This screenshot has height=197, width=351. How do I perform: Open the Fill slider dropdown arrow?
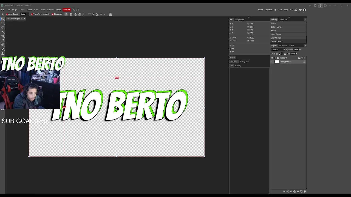coord(297,54)
